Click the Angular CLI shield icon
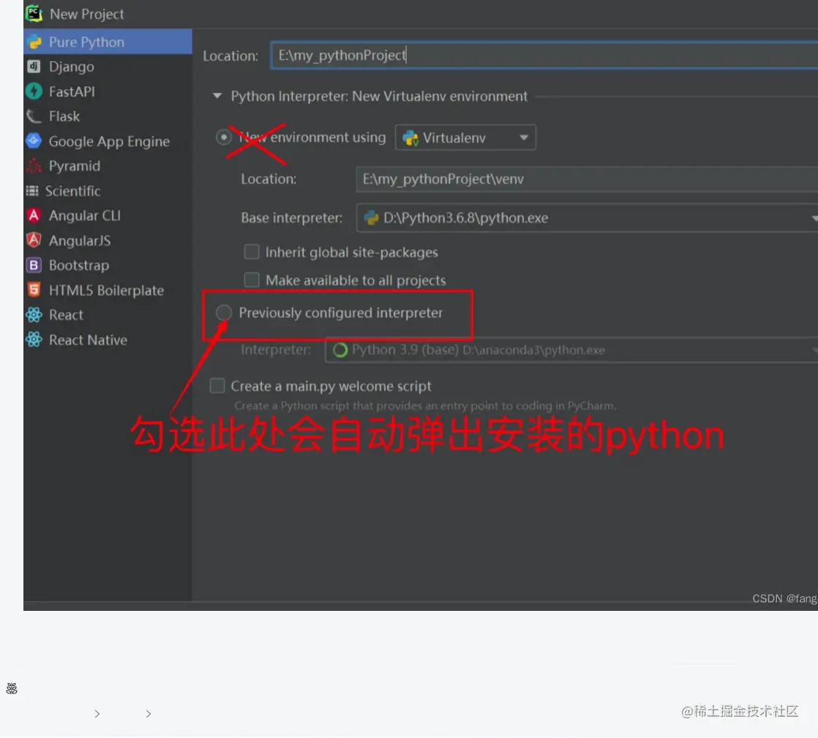The image size is (818, 738). tap(34, 215)
